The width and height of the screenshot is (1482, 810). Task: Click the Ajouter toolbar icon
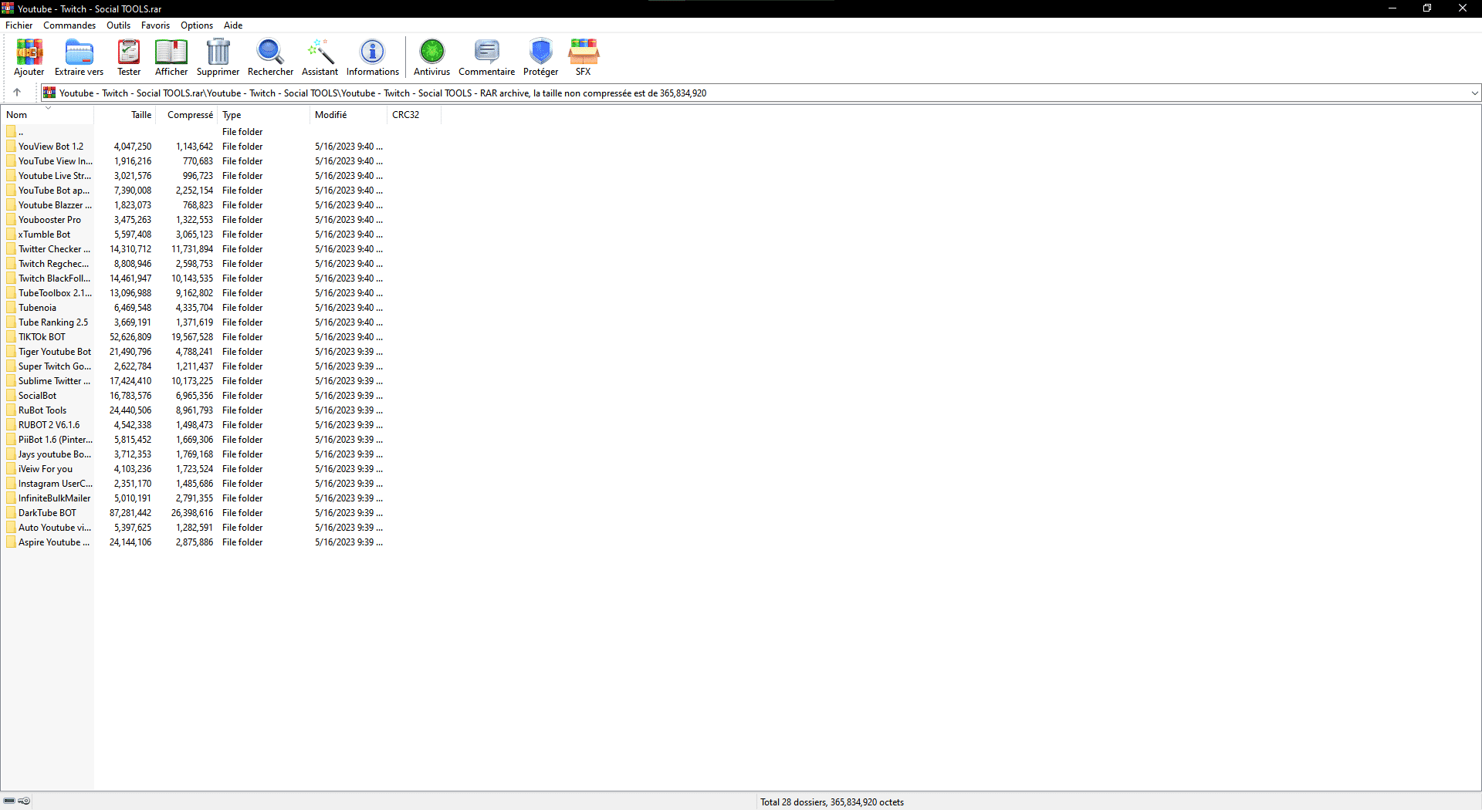coord(29,52)
